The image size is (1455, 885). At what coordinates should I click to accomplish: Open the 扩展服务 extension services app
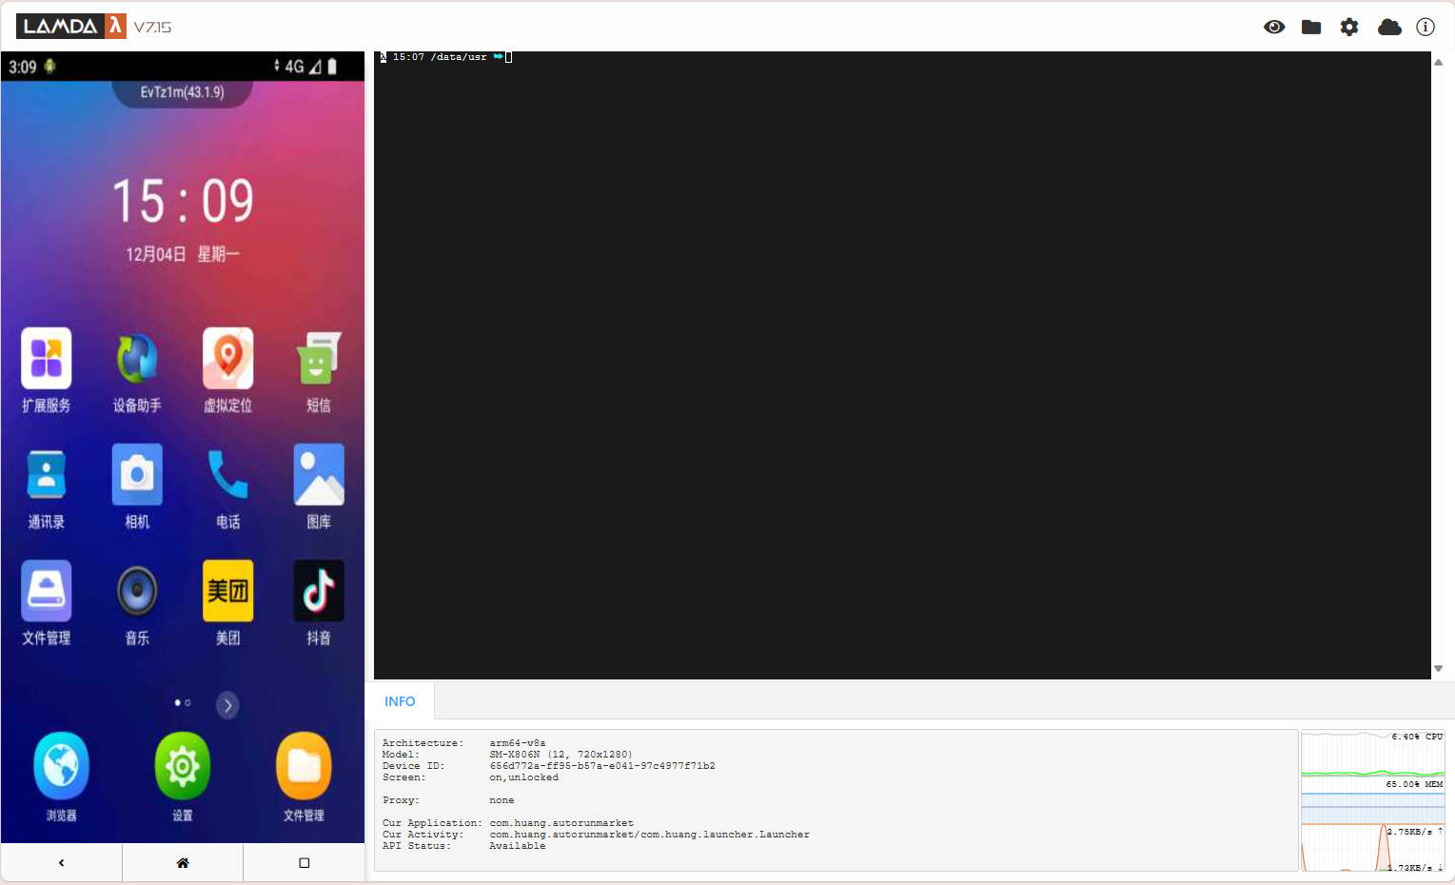46,359
